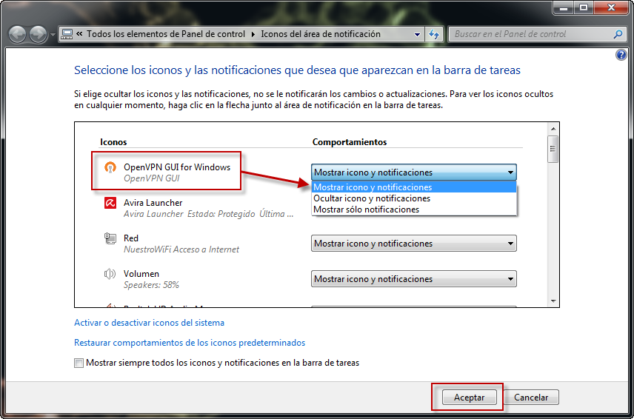Viewport: 634px width, 419px height.
Task: Click the 'Red' row title
Action: [x=131, y=238]
